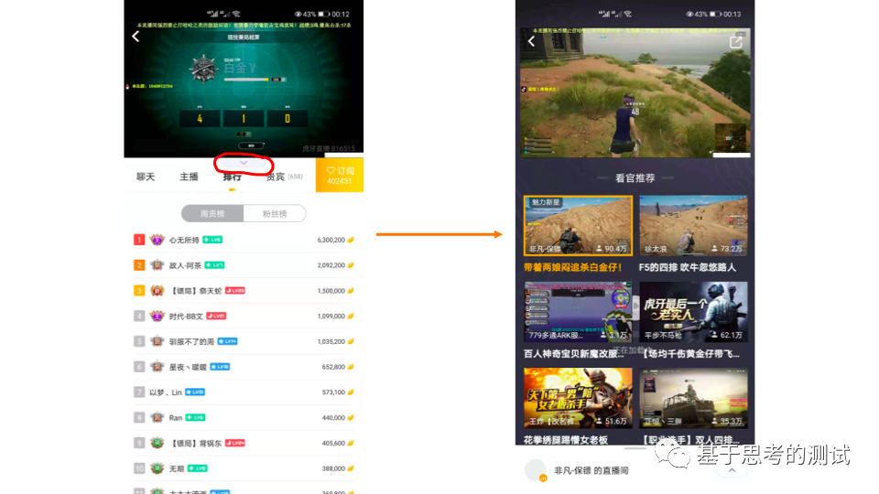This screenshot has height=494, width=879.
Task: Expand panel with bottom-right up chevron
Action: point(731,470)
